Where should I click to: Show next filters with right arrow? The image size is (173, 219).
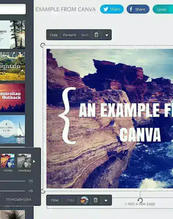click(x=34, y=161)
